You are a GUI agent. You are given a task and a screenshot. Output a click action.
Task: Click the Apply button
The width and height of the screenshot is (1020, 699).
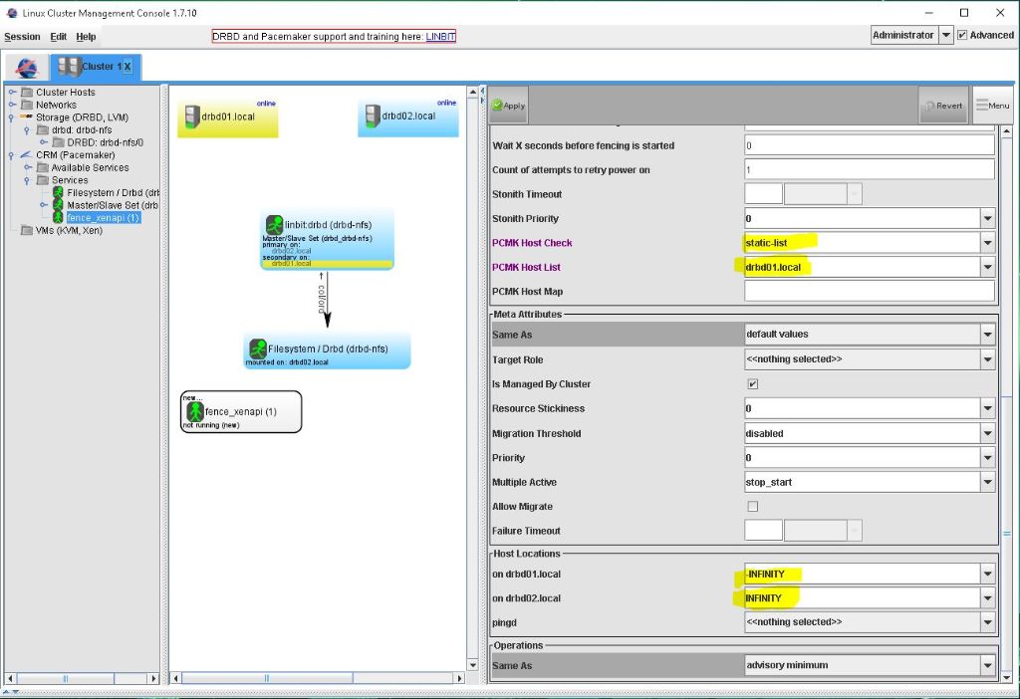pos(508,106)
